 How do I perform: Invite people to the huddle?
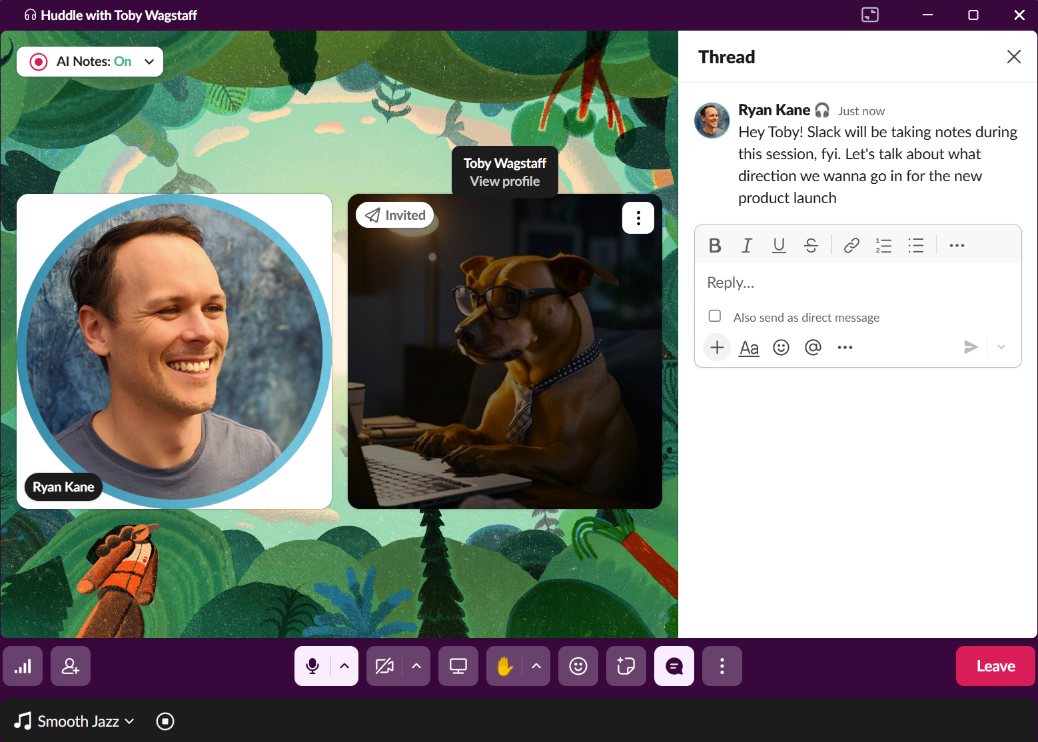click(71, 666)
